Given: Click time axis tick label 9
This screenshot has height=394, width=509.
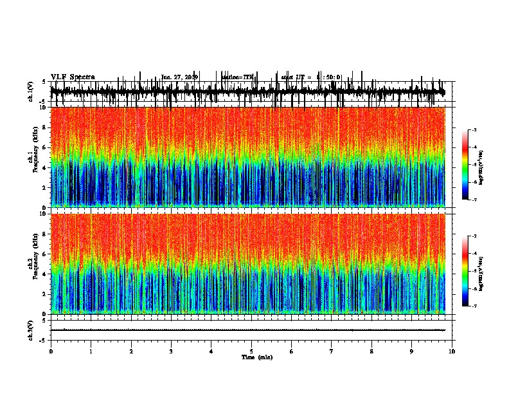Looking at the screenshot, I should click(x=411, y=352).
